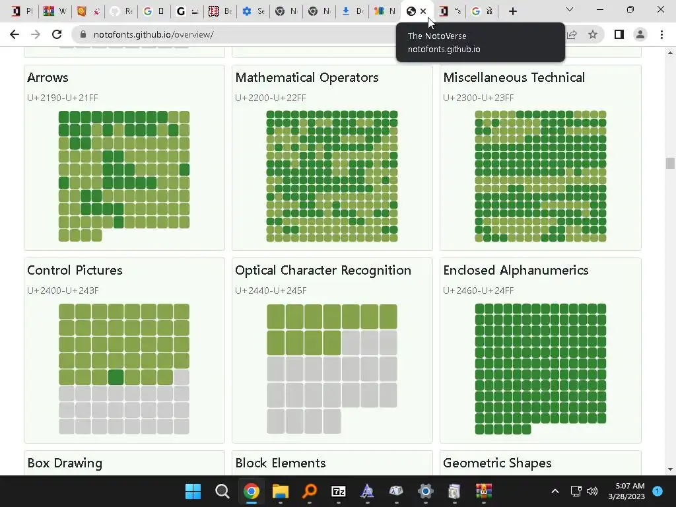Switch to the WinRAR tab
676x507 pixels.
55,11
